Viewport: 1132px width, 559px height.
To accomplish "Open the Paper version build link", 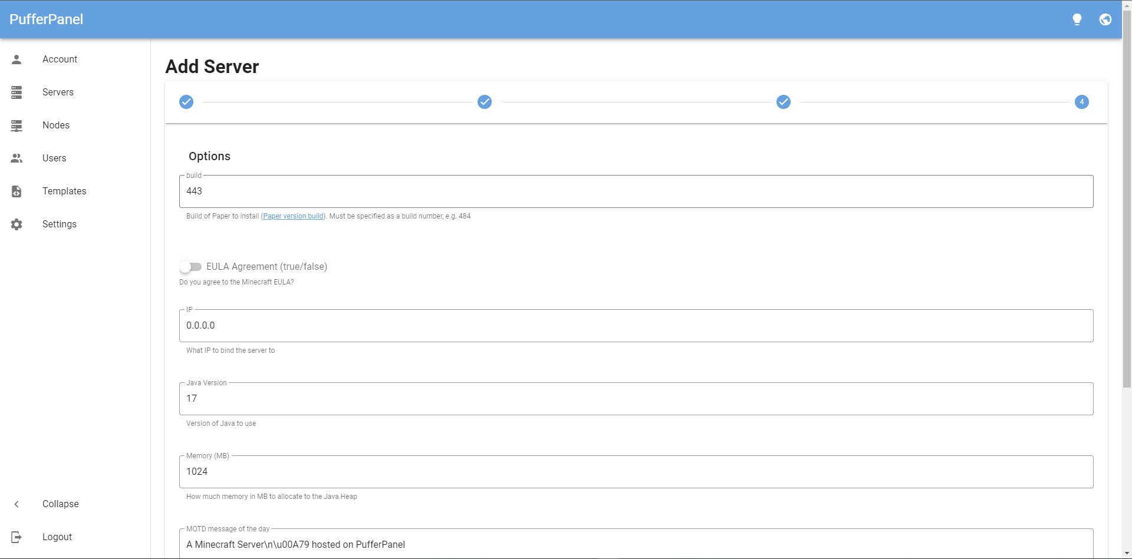I will tap(293, 216).
